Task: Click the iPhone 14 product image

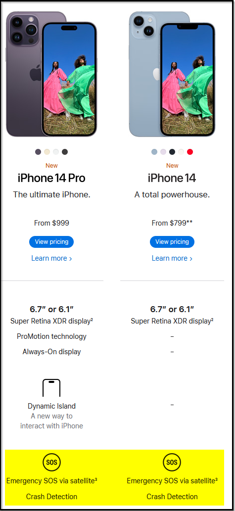Action: coord(172,74)
